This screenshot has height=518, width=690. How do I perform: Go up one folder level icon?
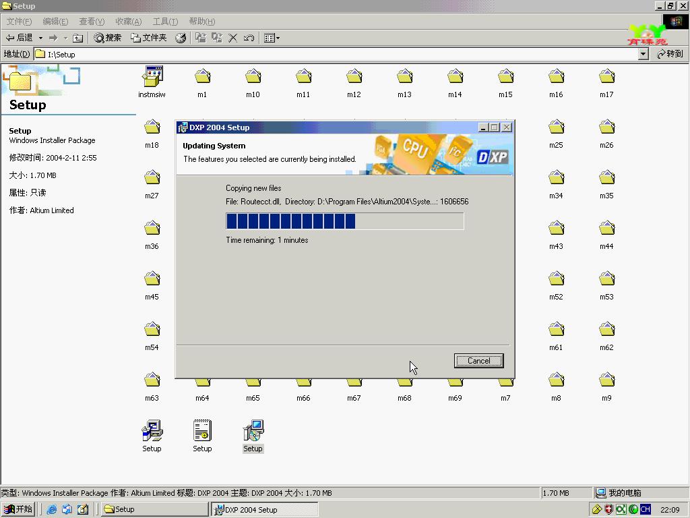click(x=78, y=38)
